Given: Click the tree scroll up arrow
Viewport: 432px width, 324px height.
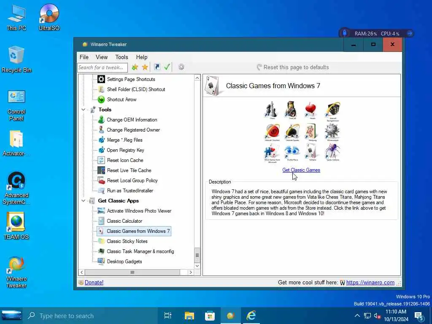Looking at the screenshot, I should (197, 78).
